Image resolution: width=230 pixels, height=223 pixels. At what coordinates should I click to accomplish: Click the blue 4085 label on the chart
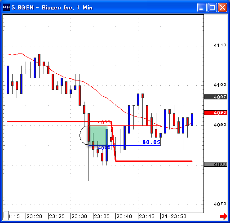click(104, 148)
